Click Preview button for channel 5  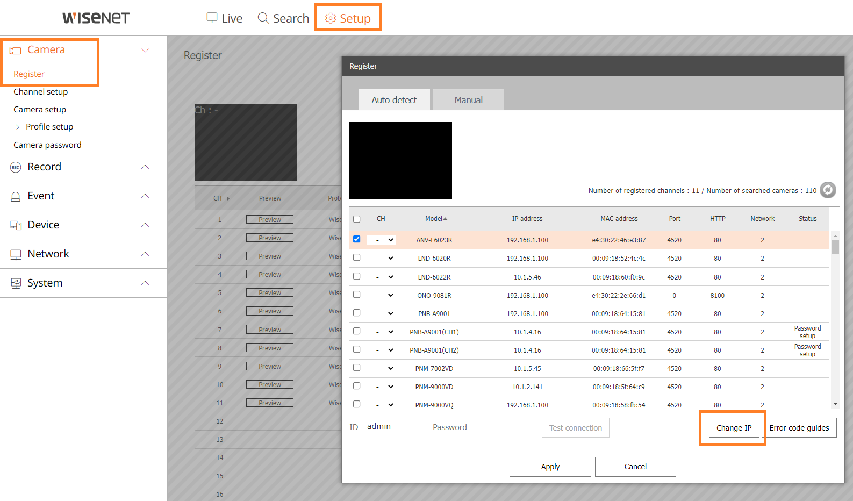tap(270, 292)
